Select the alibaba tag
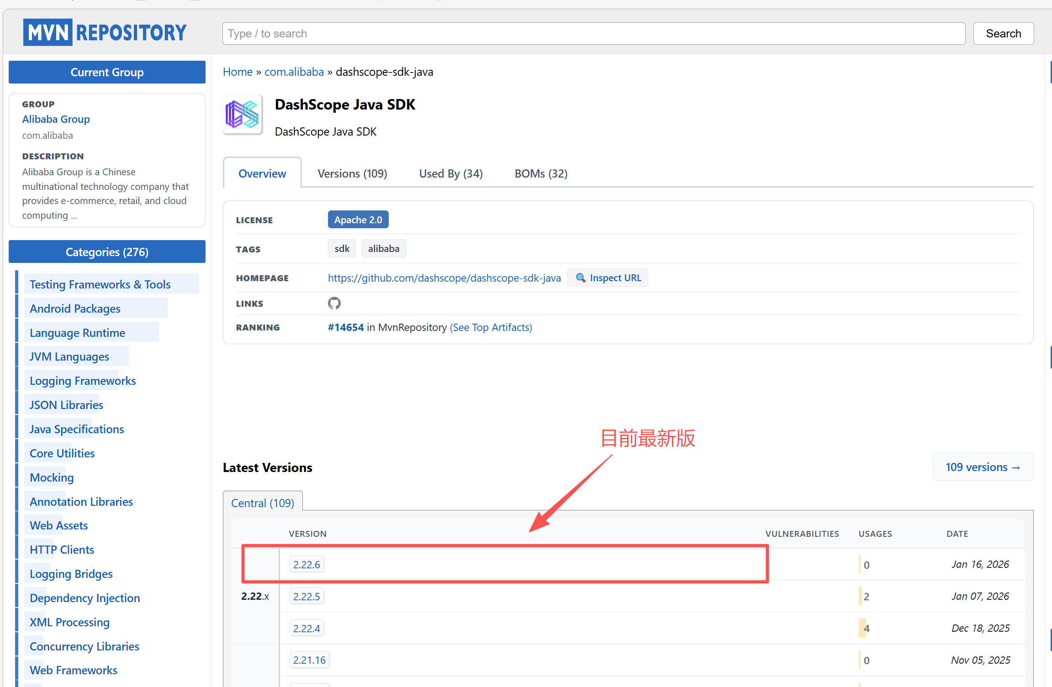This screenshot has height=687, width=1052. tap(383, 249)
